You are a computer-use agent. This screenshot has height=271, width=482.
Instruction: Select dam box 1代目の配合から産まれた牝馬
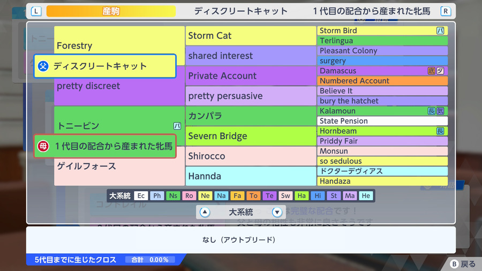(105, 146)
